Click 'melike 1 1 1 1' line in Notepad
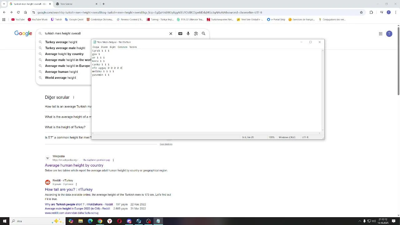Image resolution: width=400 pixels, height=225 pixels. 103,72
